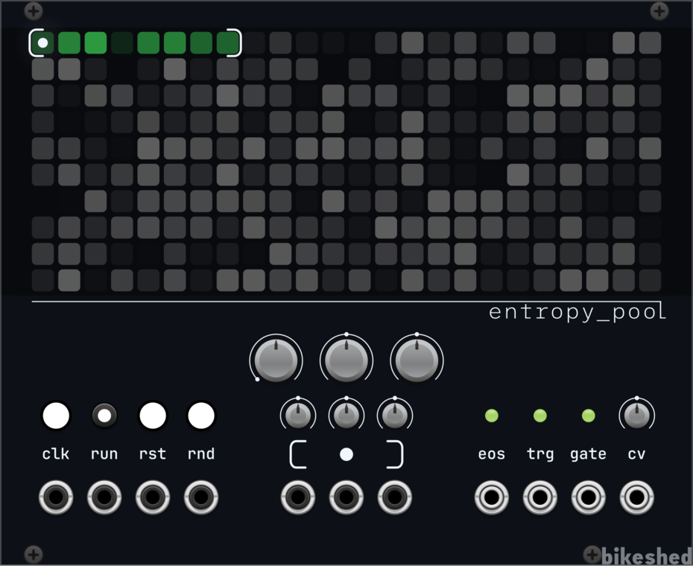The width and height of the screenshot is (693, 566).
Task: Click the brightest green third cell
Action: click(x=95, y=43)
